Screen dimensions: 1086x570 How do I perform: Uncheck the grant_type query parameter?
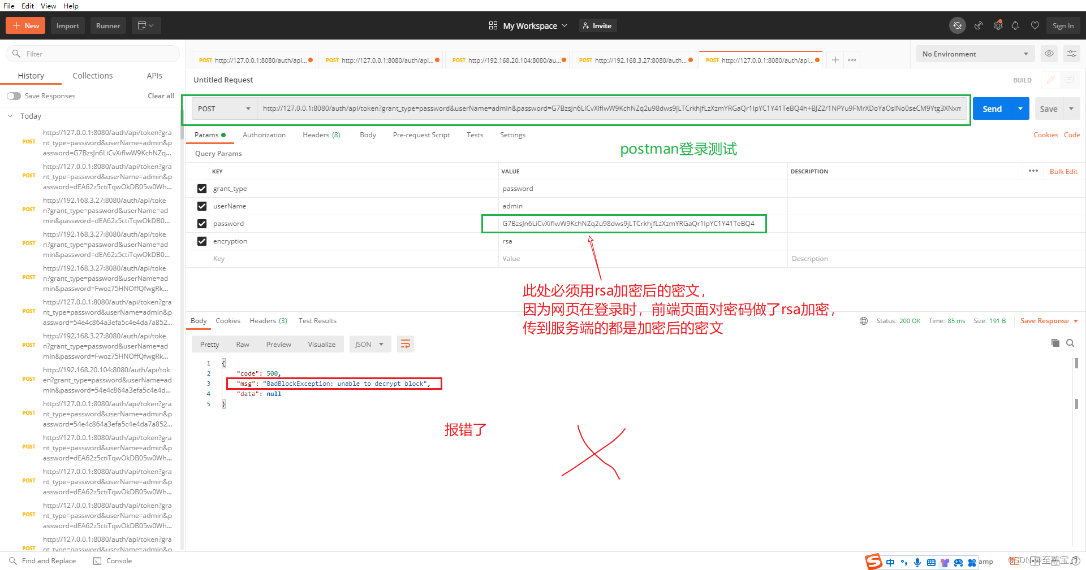pos(201,189)
